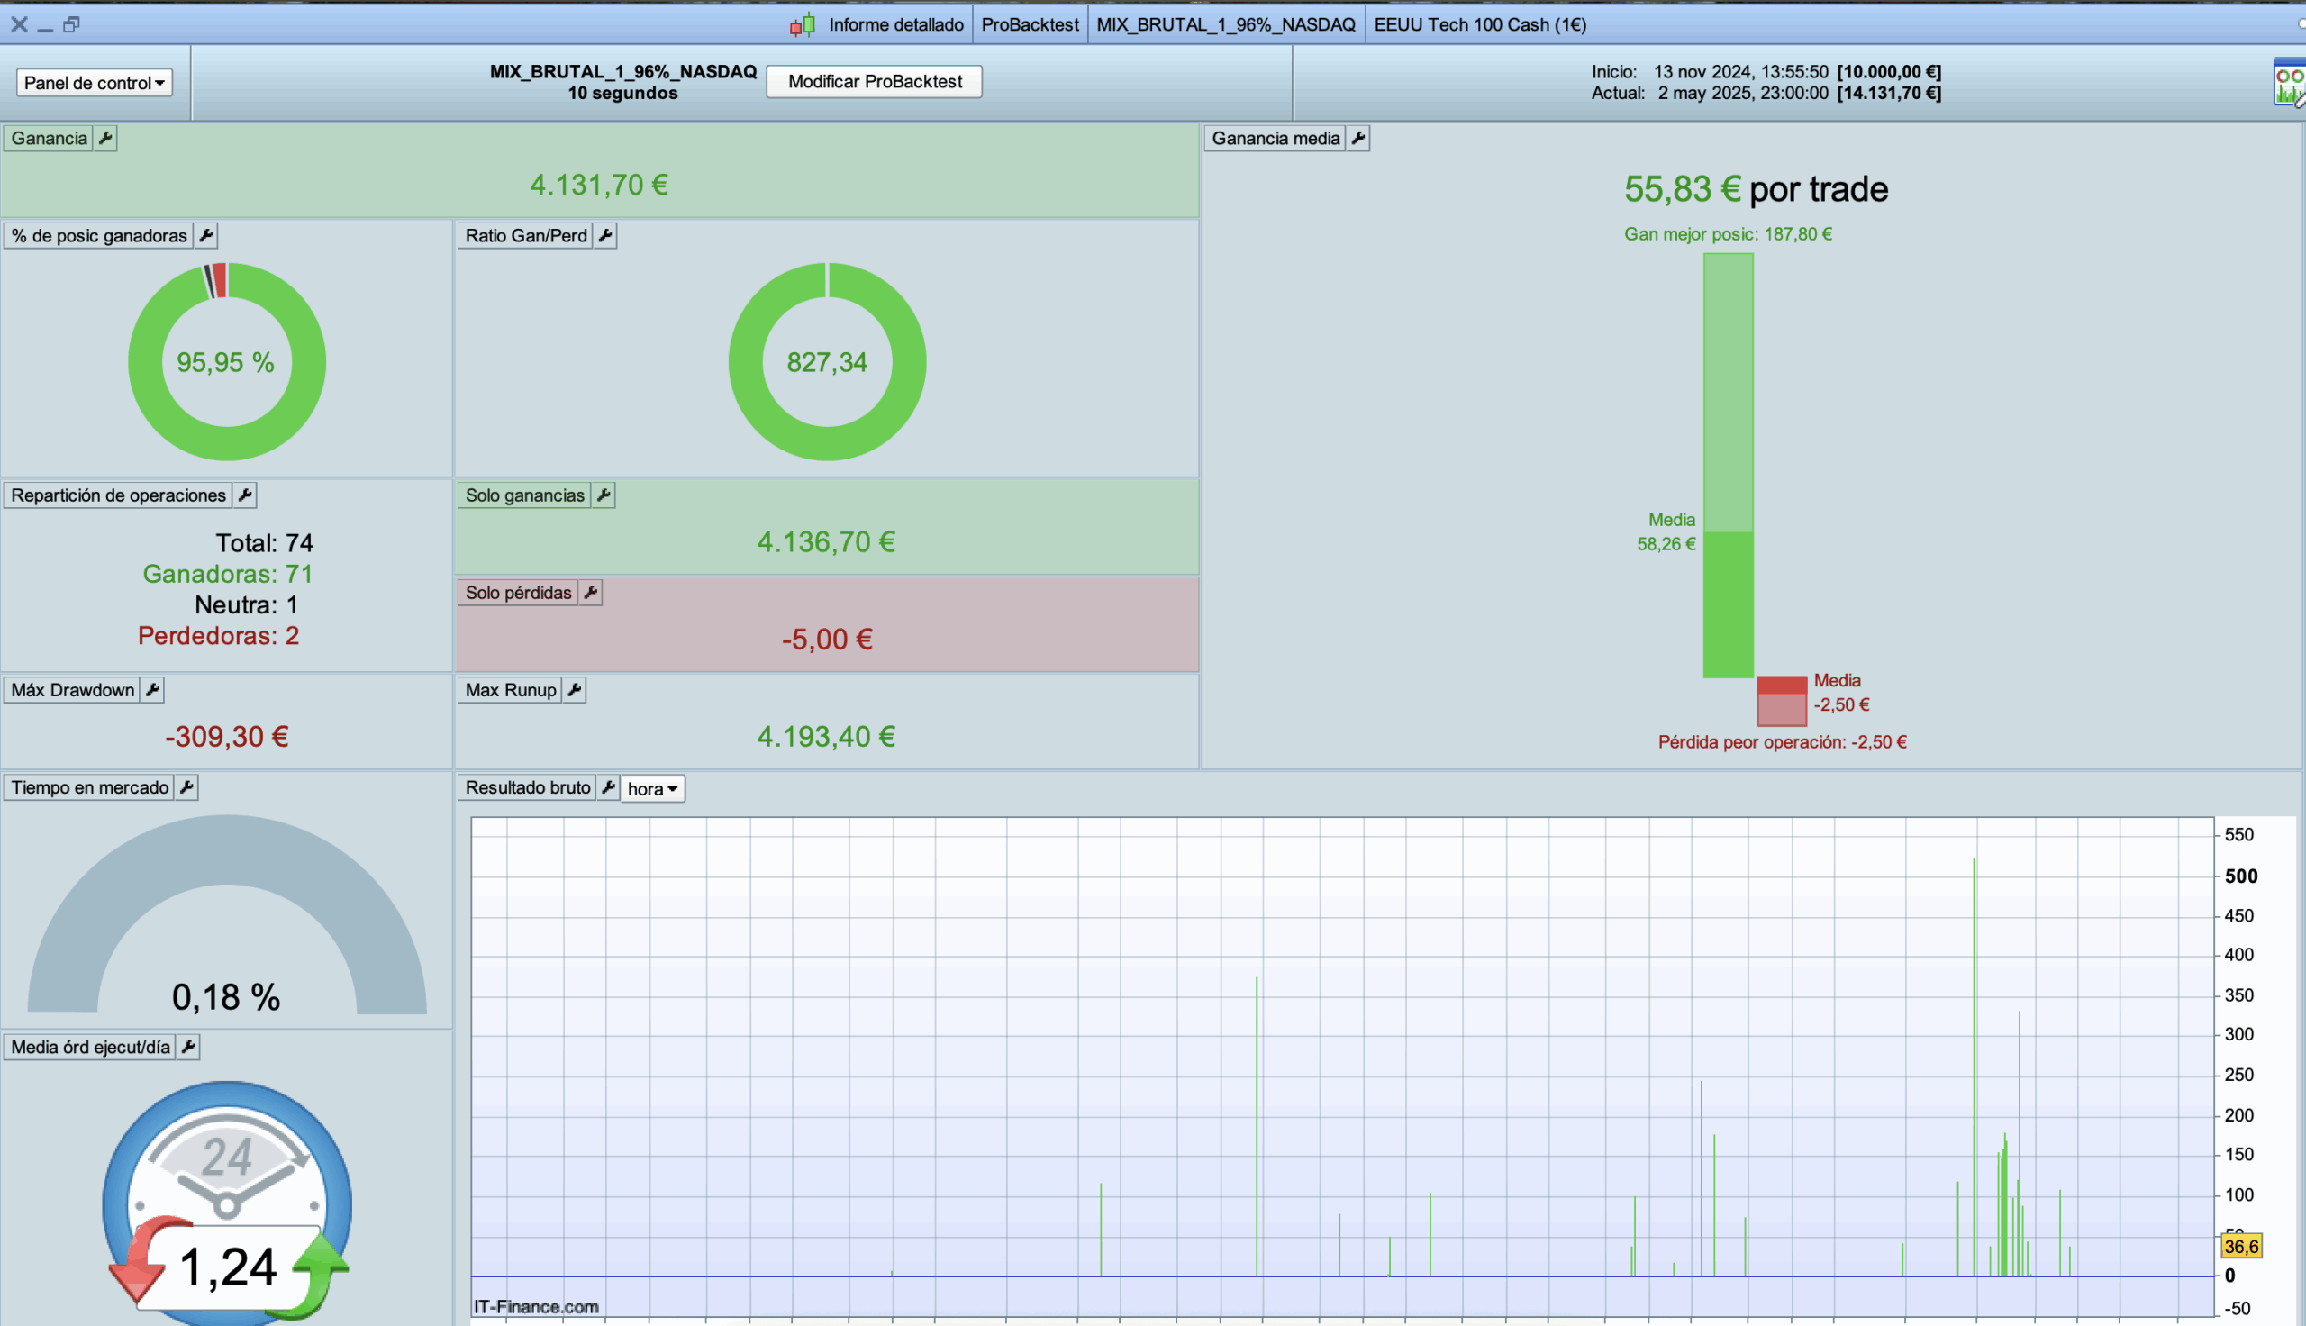Click the Total: 74 operations line
Viewport: 2306px width, 1326px height.
pos(264,544)
